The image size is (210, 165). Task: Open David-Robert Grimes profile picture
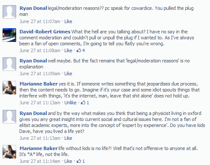(x=9, y=35)
